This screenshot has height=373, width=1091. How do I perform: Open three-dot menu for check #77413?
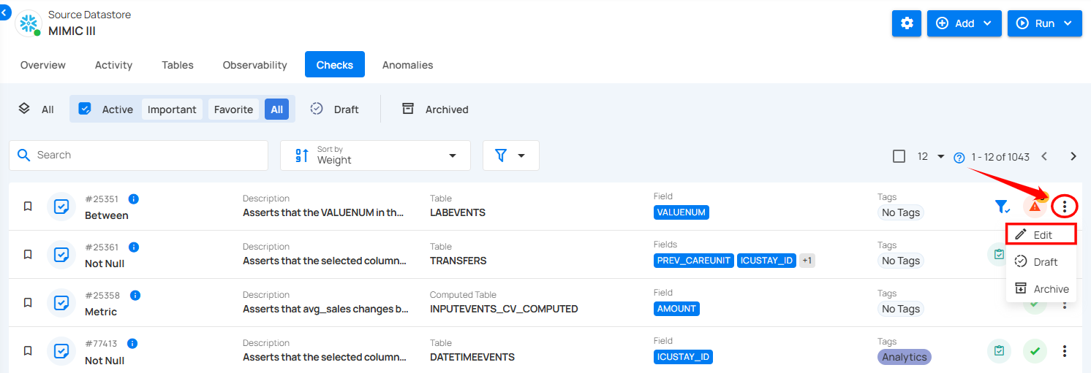tap(1065, 351)
